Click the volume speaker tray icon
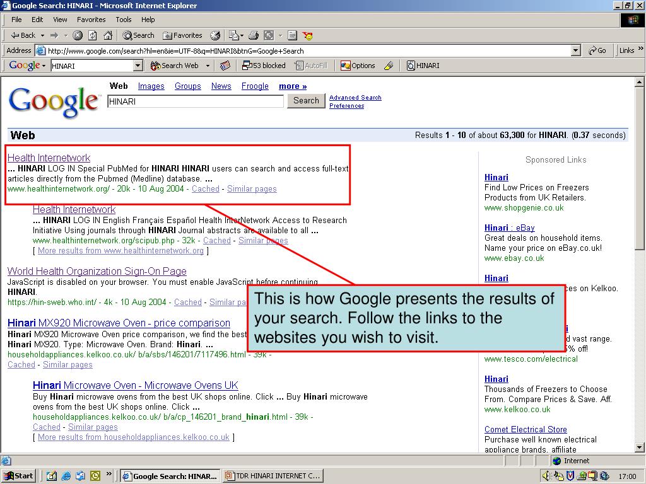The height and width of the screenshot is (484, 646). tap(546, 476)
